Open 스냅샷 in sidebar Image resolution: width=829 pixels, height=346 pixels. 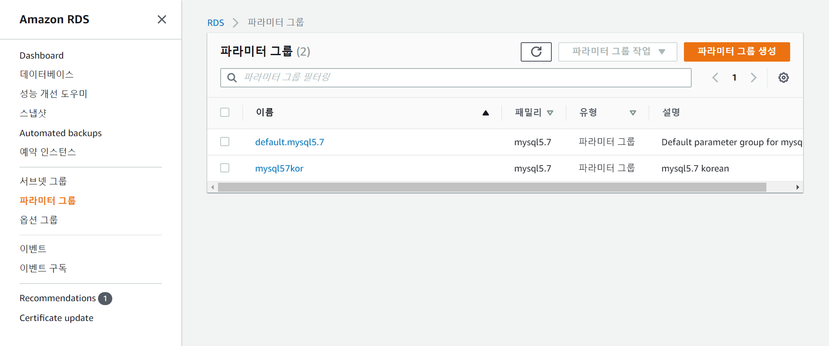[x=33, y=113]
